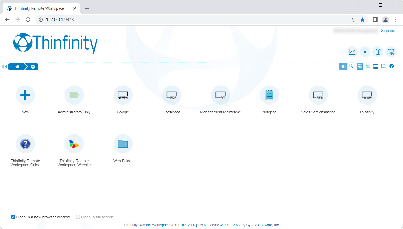Open the Web Folder icon
The width and height of the screenshot is (403, 229).
tap(123, 144)
